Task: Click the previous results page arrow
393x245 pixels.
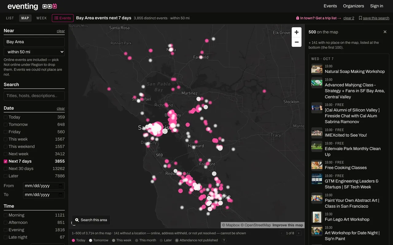Action: [282, 233]
